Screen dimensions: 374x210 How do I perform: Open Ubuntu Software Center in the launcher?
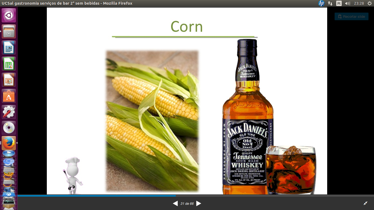[x=9, y=96]
